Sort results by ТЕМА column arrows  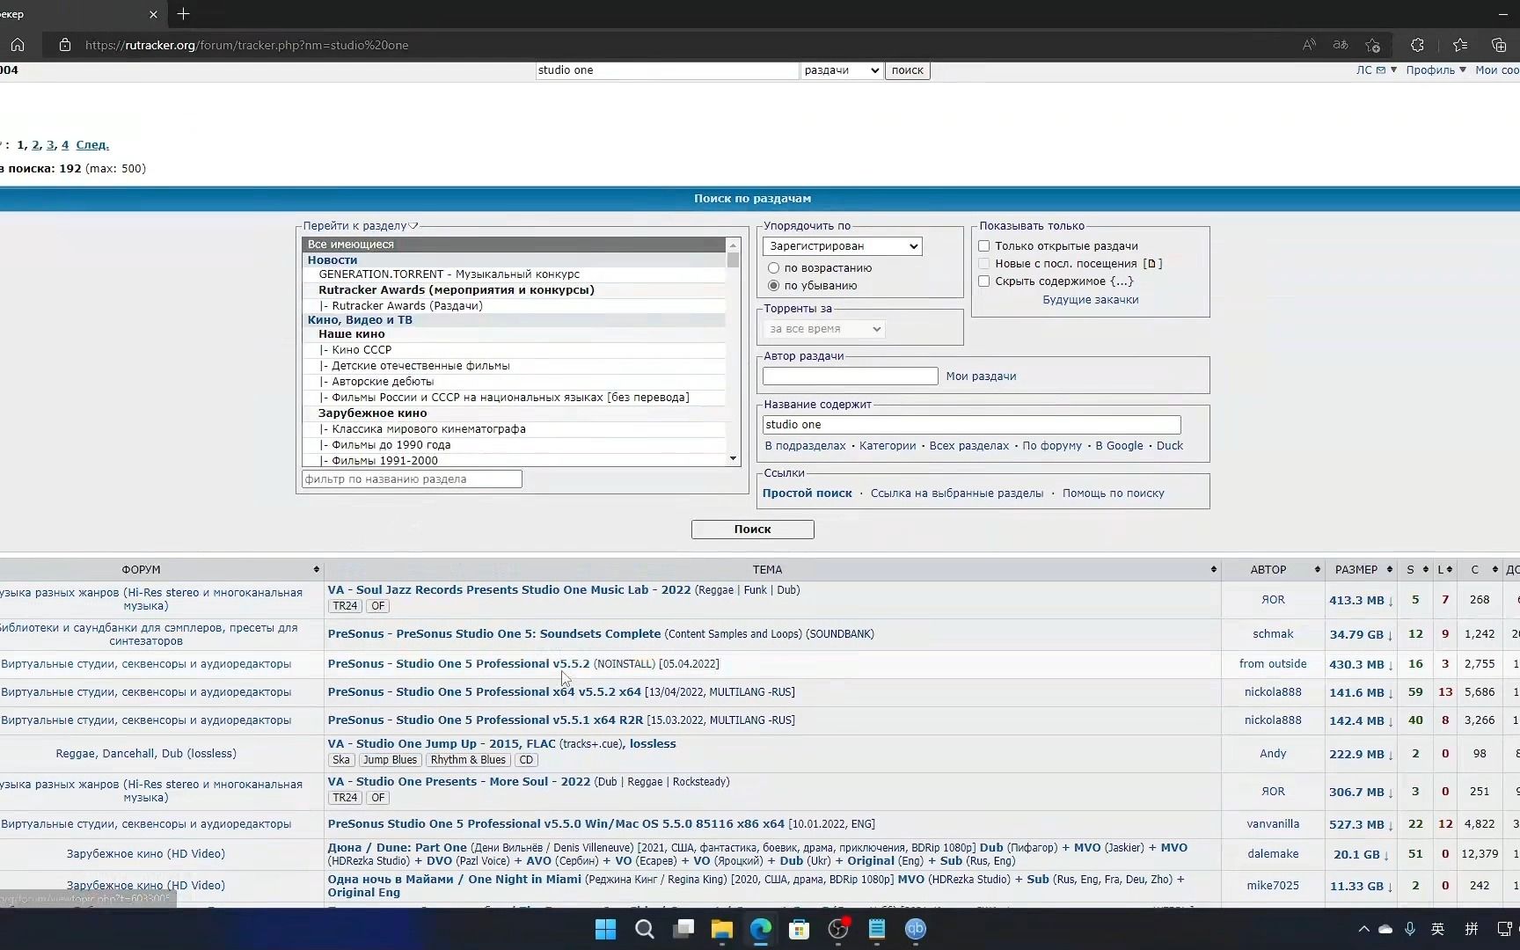tap(1214, 569)
